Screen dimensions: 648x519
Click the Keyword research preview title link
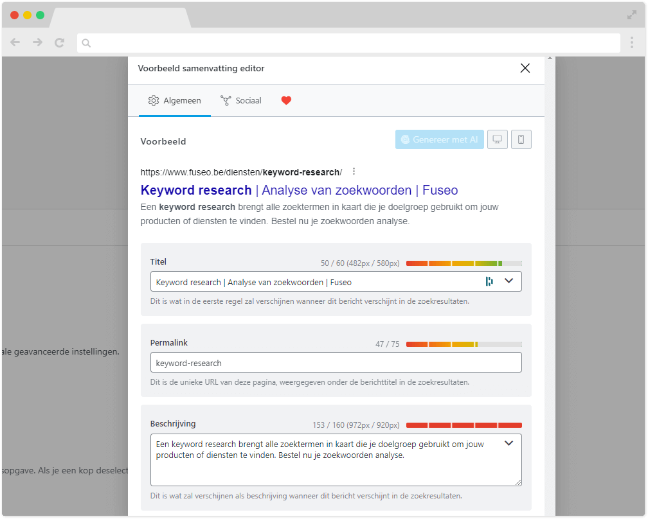[x=299, y=190]
